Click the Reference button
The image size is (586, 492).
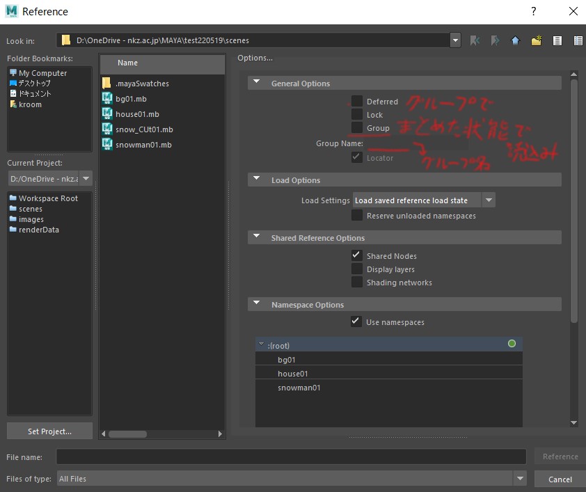(560, 456)
